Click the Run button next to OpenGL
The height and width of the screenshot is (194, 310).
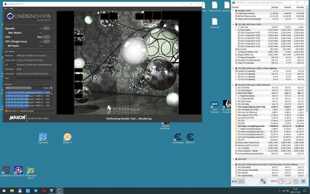(x=46, y=28)
